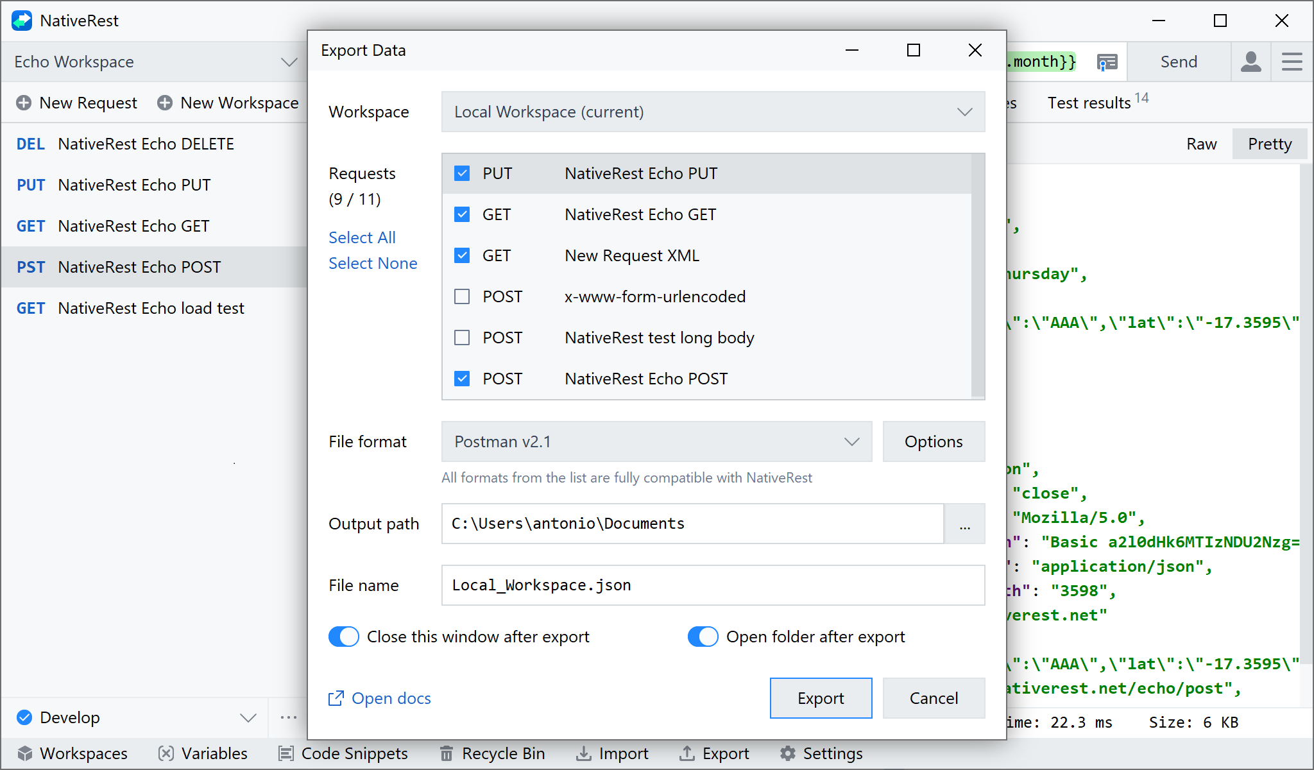Select NativeRest Echo load test in sidebar

(x=154, y=308)
